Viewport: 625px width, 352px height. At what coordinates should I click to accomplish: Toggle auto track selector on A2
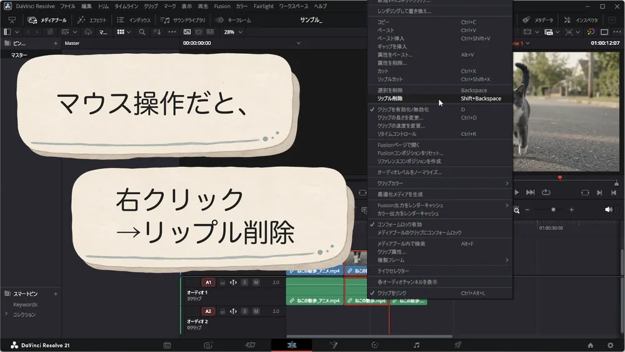point(233,311)
